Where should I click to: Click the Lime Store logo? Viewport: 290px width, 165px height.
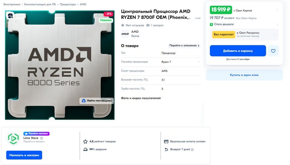[13, 139]
